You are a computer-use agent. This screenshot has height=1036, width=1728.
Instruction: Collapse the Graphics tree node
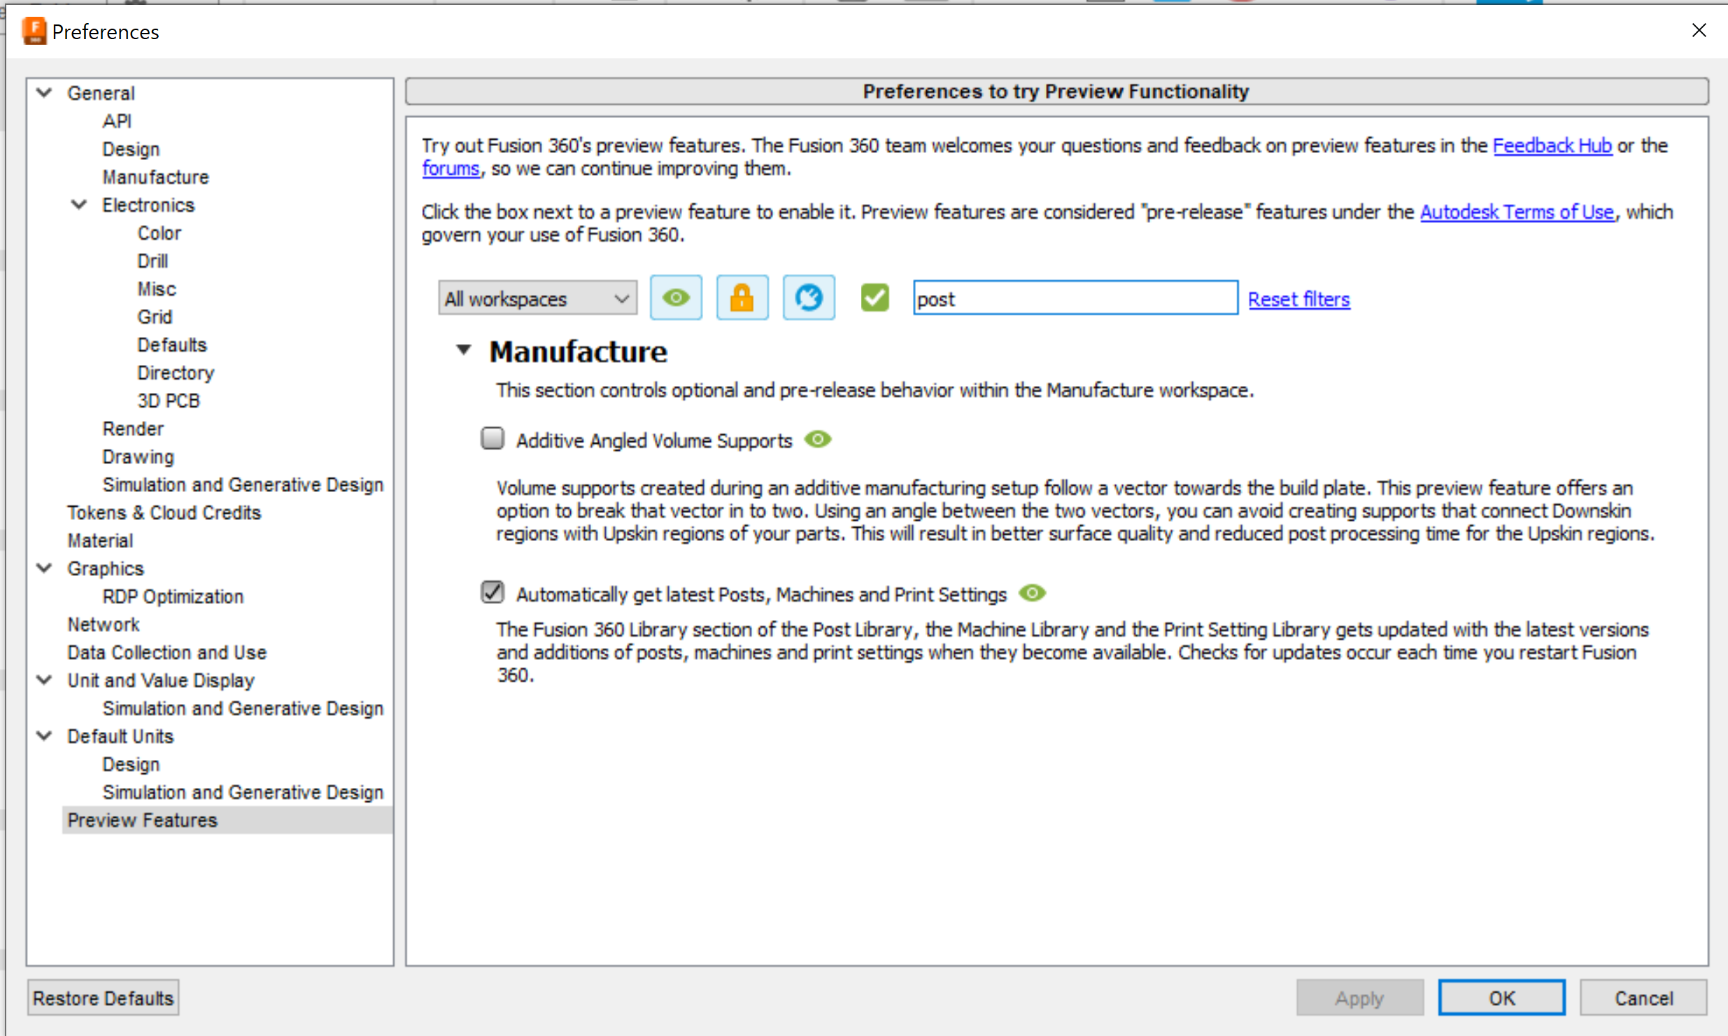(x=45, y=568)
